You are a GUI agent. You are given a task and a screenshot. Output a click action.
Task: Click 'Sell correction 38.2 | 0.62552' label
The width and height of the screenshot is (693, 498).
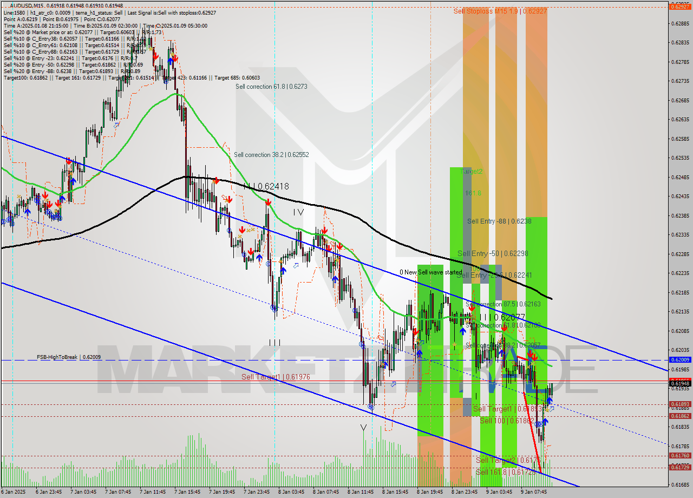tap(271, 155)
